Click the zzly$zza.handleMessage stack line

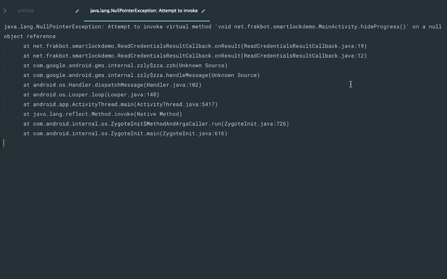pos(142,75)
